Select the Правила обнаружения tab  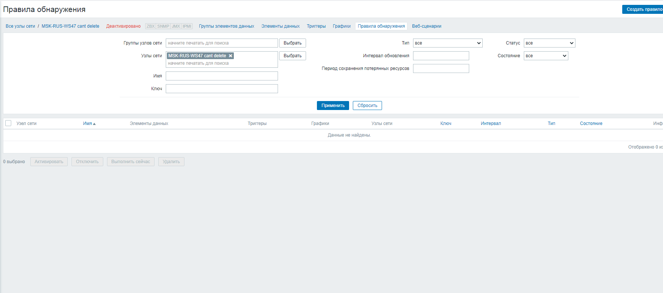[381, 26]
